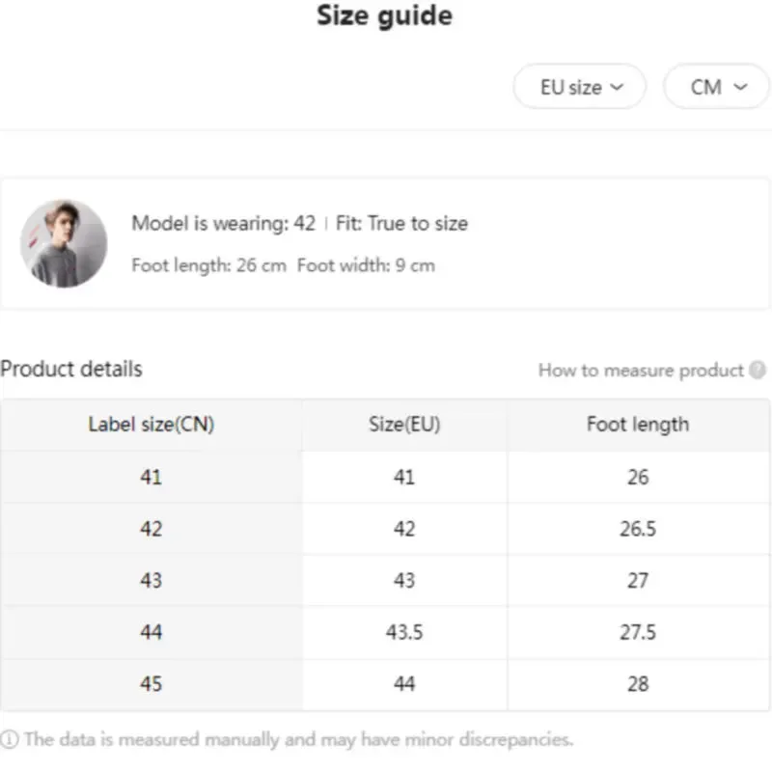
Task: Click the EU size 43.5 cell
Action: (x=404, y=632)
